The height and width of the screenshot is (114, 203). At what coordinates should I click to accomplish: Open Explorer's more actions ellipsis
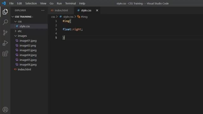click(x=43, y=10)
